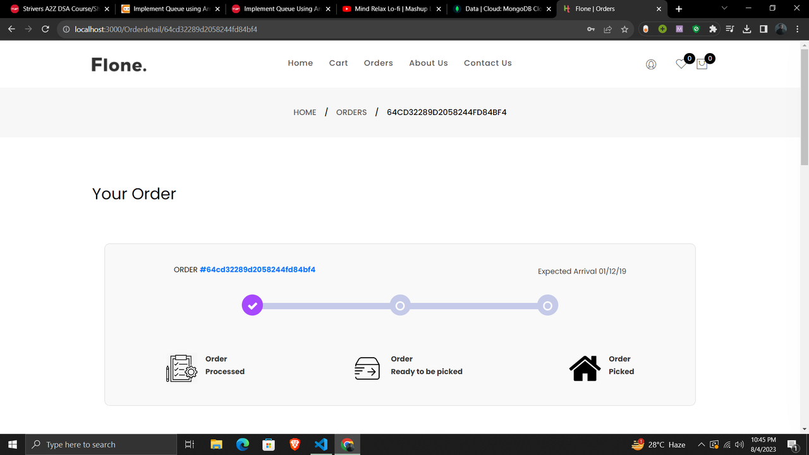809x455 pixels.
Task: Open the Windows Start menu
Action: click(13, 444)
